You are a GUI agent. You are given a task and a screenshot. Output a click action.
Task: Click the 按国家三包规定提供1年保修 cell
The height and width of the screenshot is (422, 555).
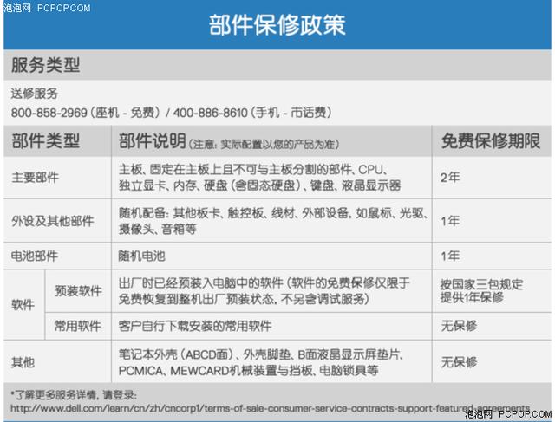481,291
